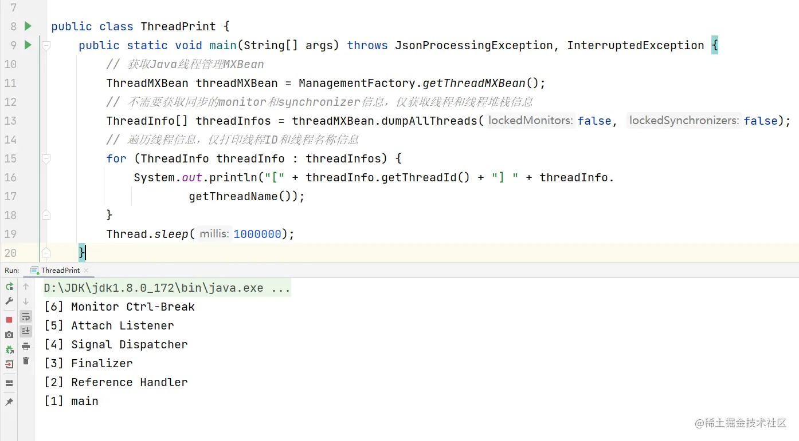The image size is (799, 441).
Task: Open Restore Layout icon in Run panel
Action: [9, 383]
